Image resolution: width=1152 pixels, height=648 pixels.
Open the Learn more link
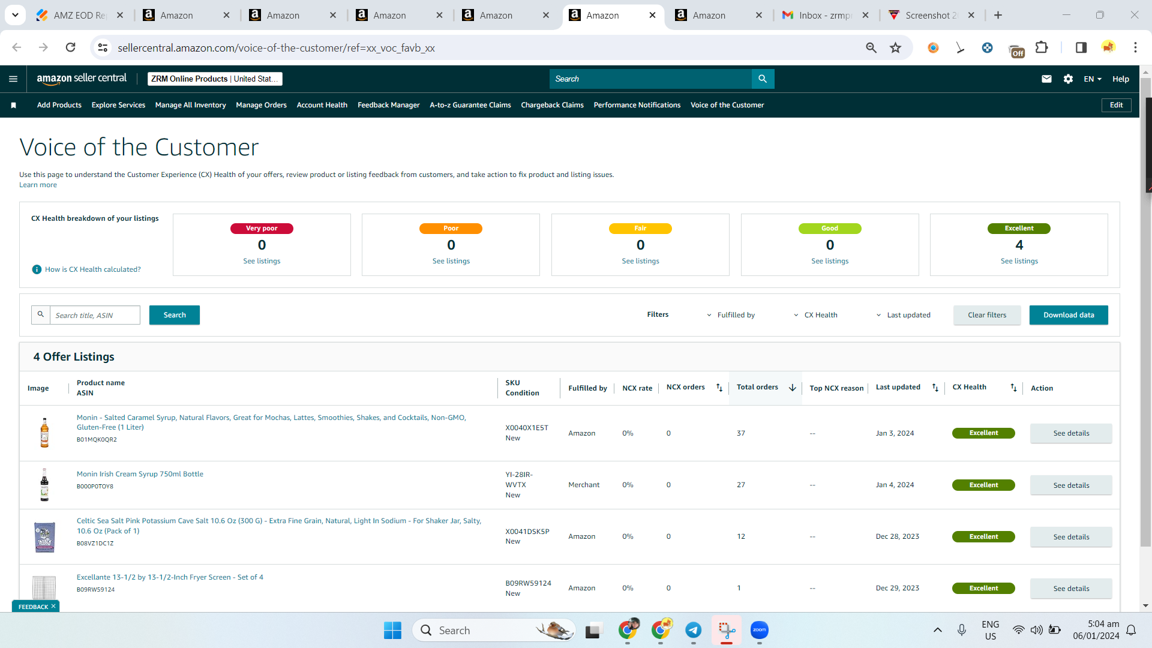tap(38, 185)
